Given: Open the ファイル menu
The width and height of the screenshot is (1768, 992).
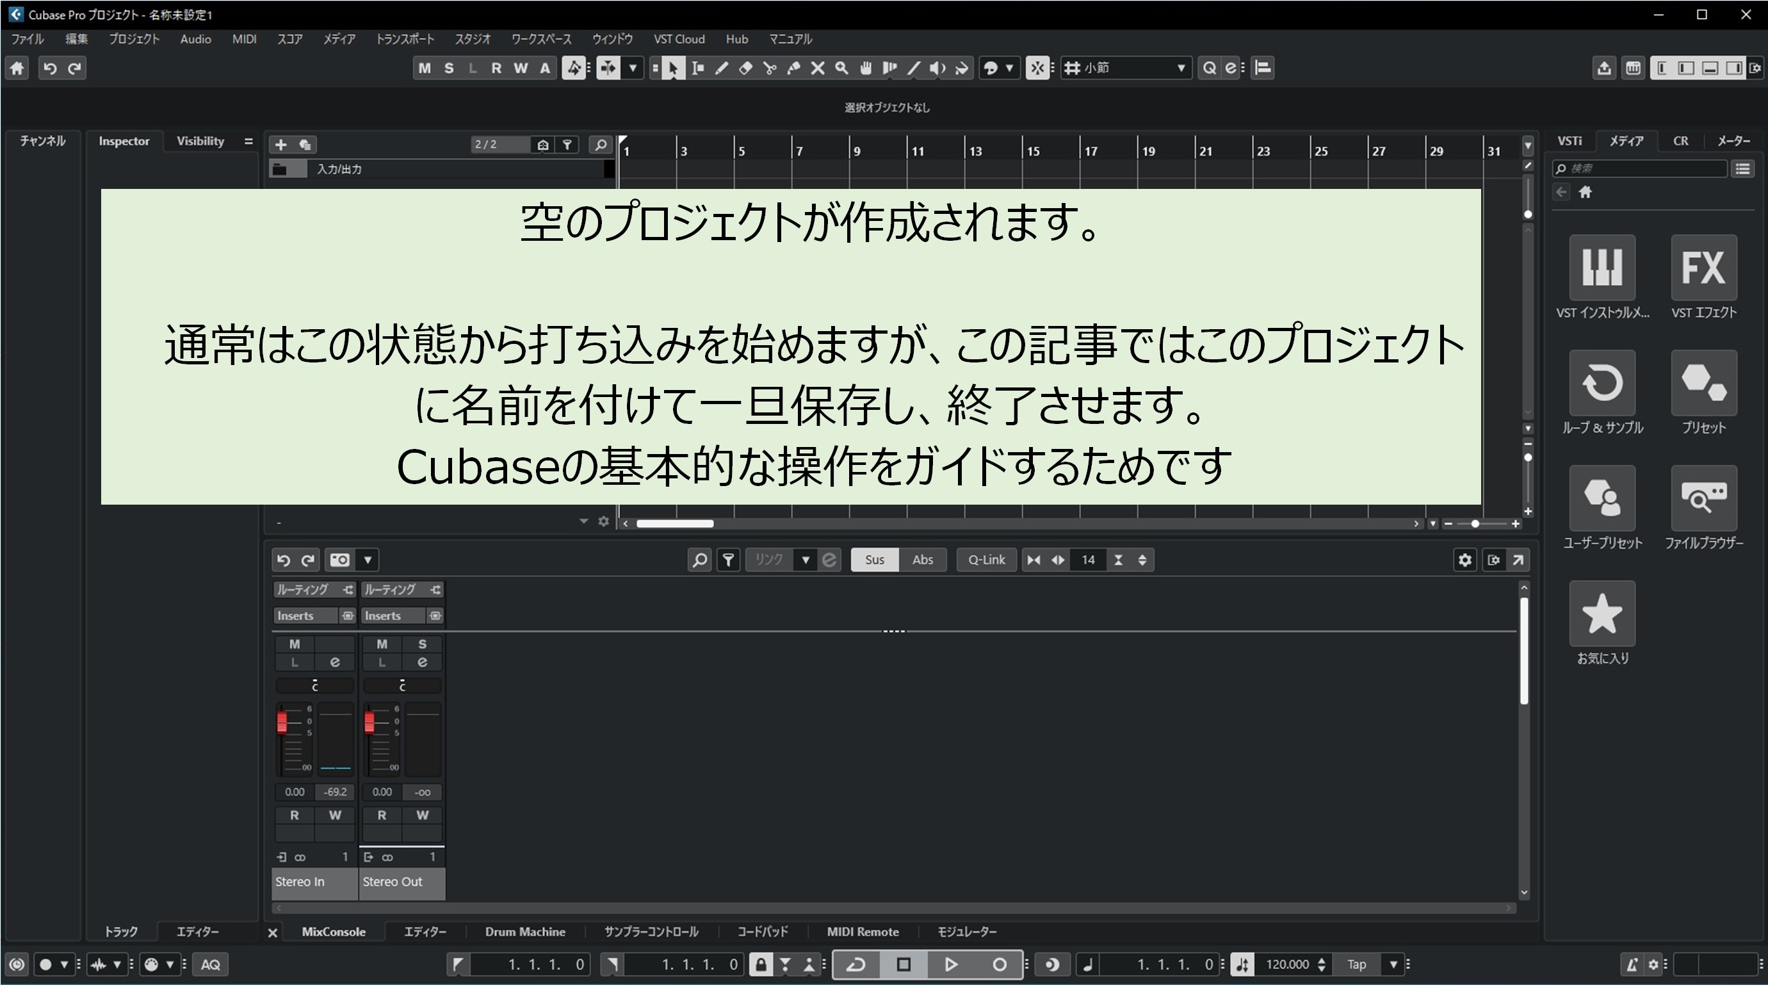Looking at the screenshot, I should 26,39.
